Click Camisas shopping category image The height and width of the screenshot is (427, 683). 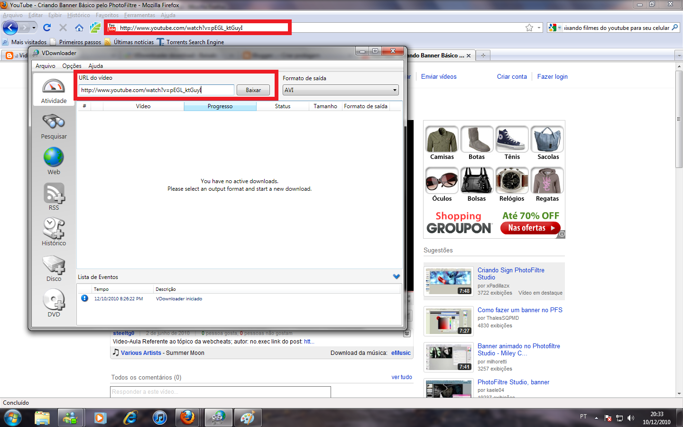pyautogui.click(x=442, y=139)
